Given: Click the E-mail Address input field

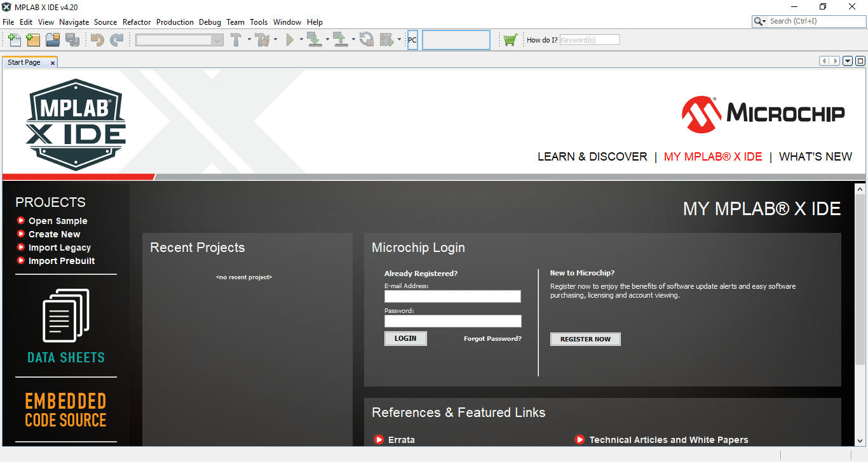Looking at the screenshot, I should [452, 296].
